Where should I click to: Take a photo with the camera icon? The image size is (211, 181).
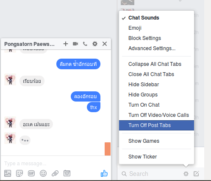pyautogui.click(x=67, y=173)
